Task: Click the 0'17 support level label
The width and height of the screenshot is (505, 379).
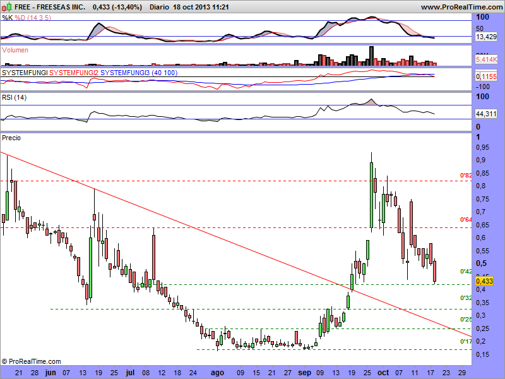Action: pos(466,341)
